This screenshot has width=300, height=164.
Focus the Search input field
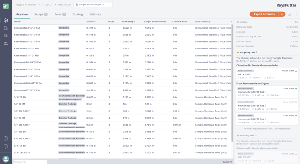(30, 162)
